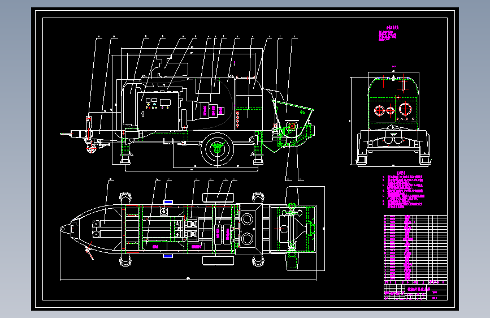Select the control panel box in the side view
490x318 pixels.
[x=158, y=111]
